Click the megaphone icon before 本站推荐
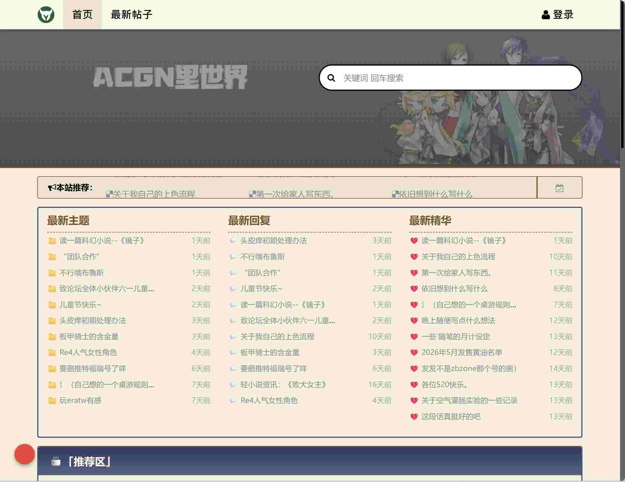 [52, 187]
